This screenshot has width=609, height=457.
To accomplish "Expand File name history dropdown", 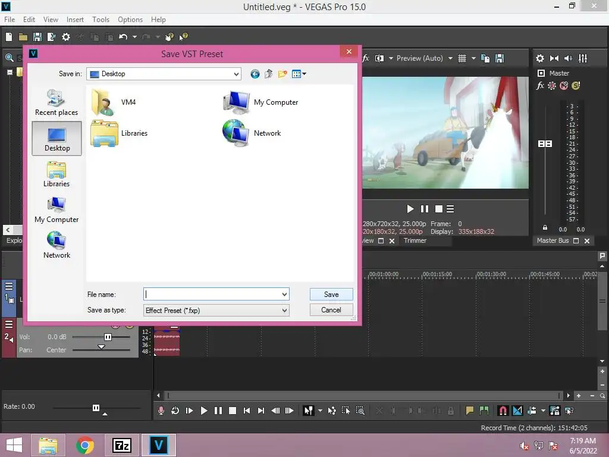I will coord(285,295).
